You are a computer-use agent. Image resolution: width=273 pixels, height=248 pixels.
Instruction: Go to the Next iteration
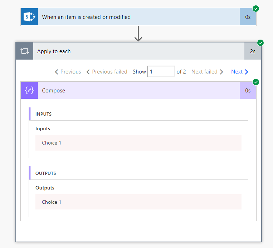tap(240, 72)
